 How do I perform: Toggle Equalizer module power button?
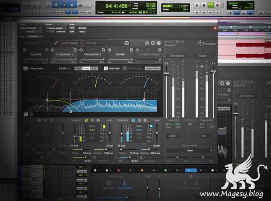click(25, 50)
